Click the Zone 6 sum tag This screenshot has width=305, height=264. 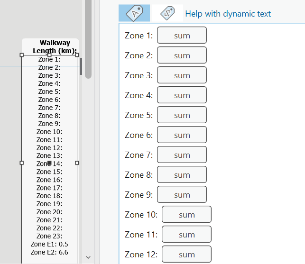(182, 135)
